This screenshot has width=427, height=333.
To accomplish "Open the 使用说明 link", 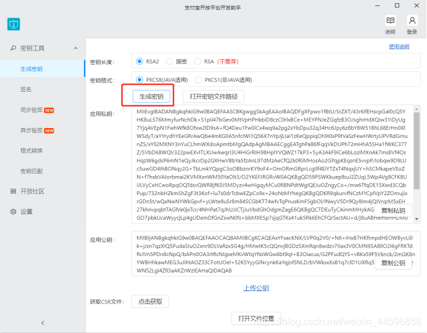I will pyautogui.click(x=399, y=46).
